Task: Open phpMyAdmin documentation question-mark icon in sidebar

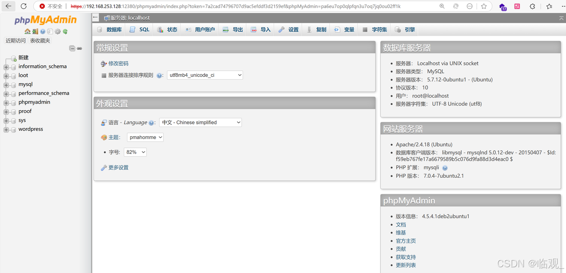Action: 42,32
